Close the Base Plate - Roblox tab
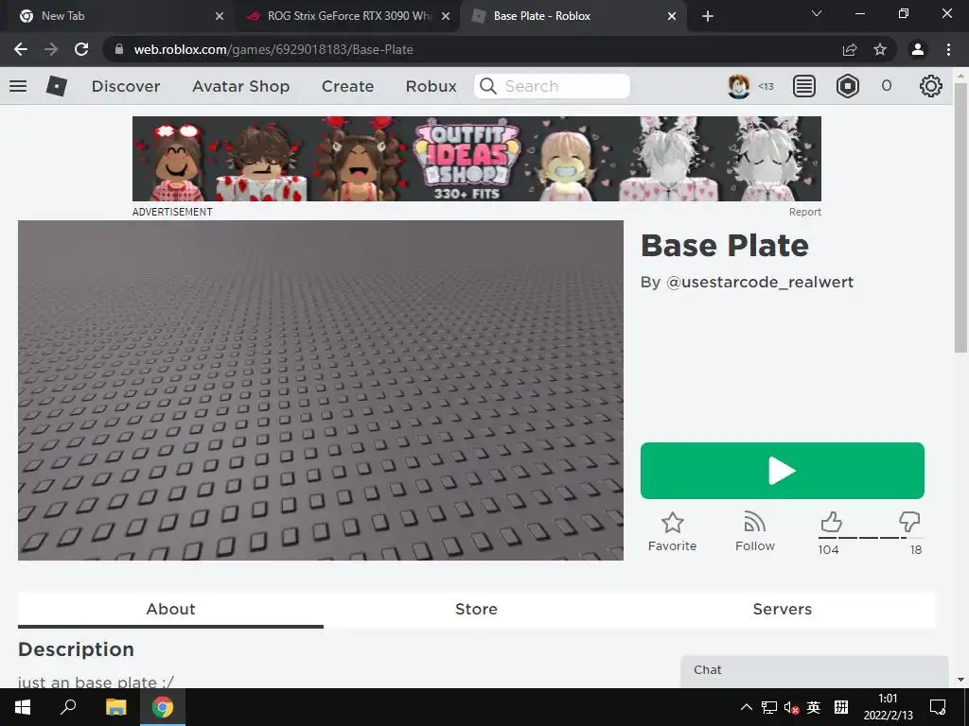Image resolution: width=969 pixels, height=726 pixels. point(672,16)
